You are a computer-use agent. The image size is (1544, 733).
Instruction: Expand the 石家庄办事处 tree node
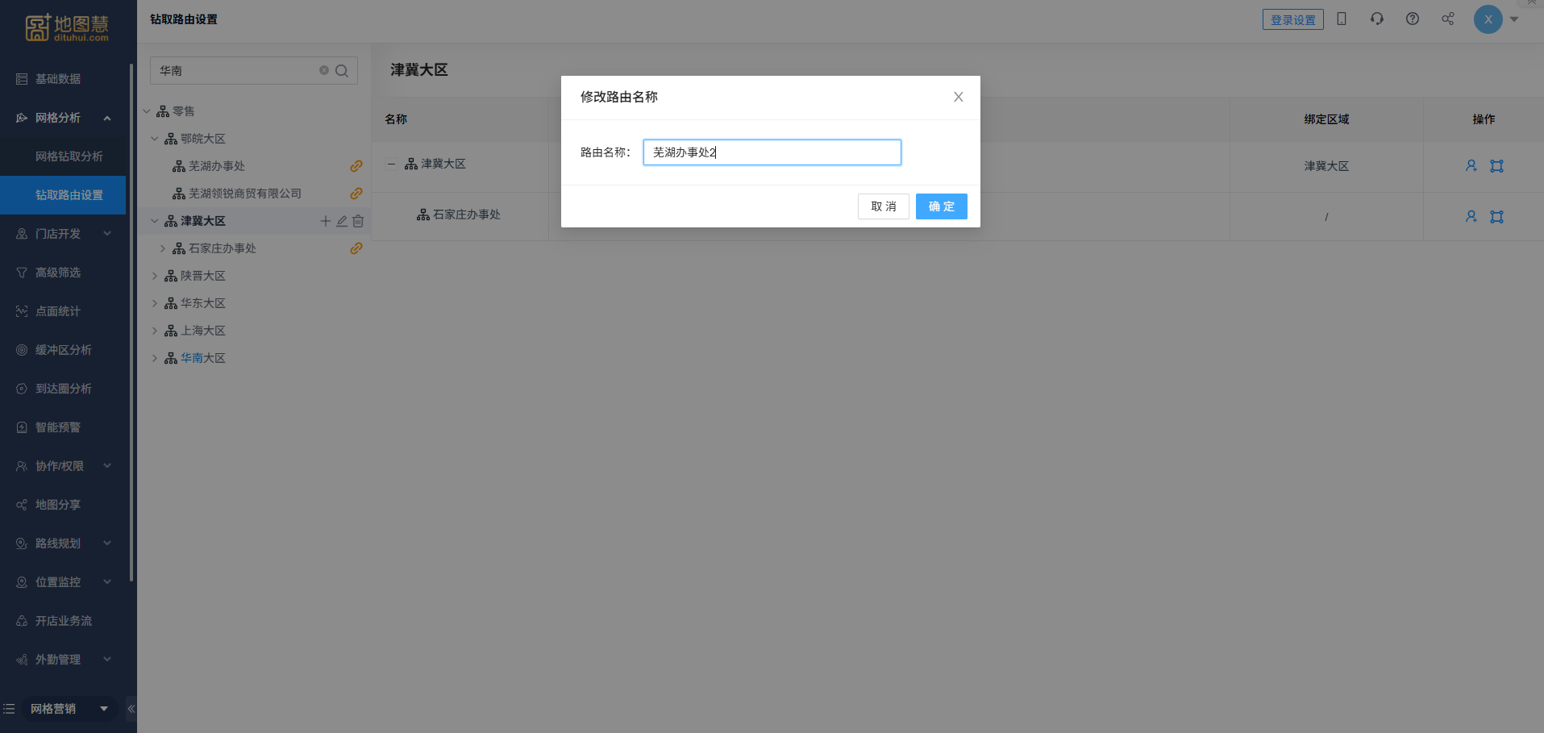coord(163,248)
